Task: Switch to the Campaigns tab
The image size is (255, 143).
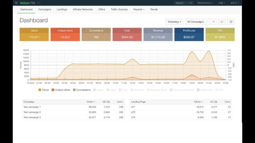Action: click(x=45, y=10)
